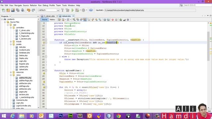212x119 pixels.
Task: Collapse the uploadFiles function fold marker
Action: tap(46, 70)
